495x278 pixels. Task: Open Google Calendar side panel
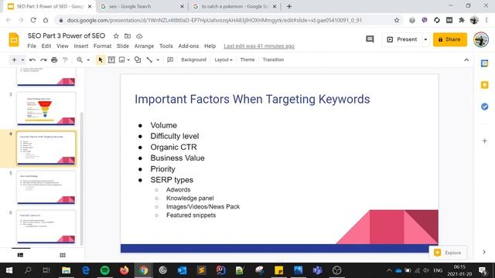point(485,63)
